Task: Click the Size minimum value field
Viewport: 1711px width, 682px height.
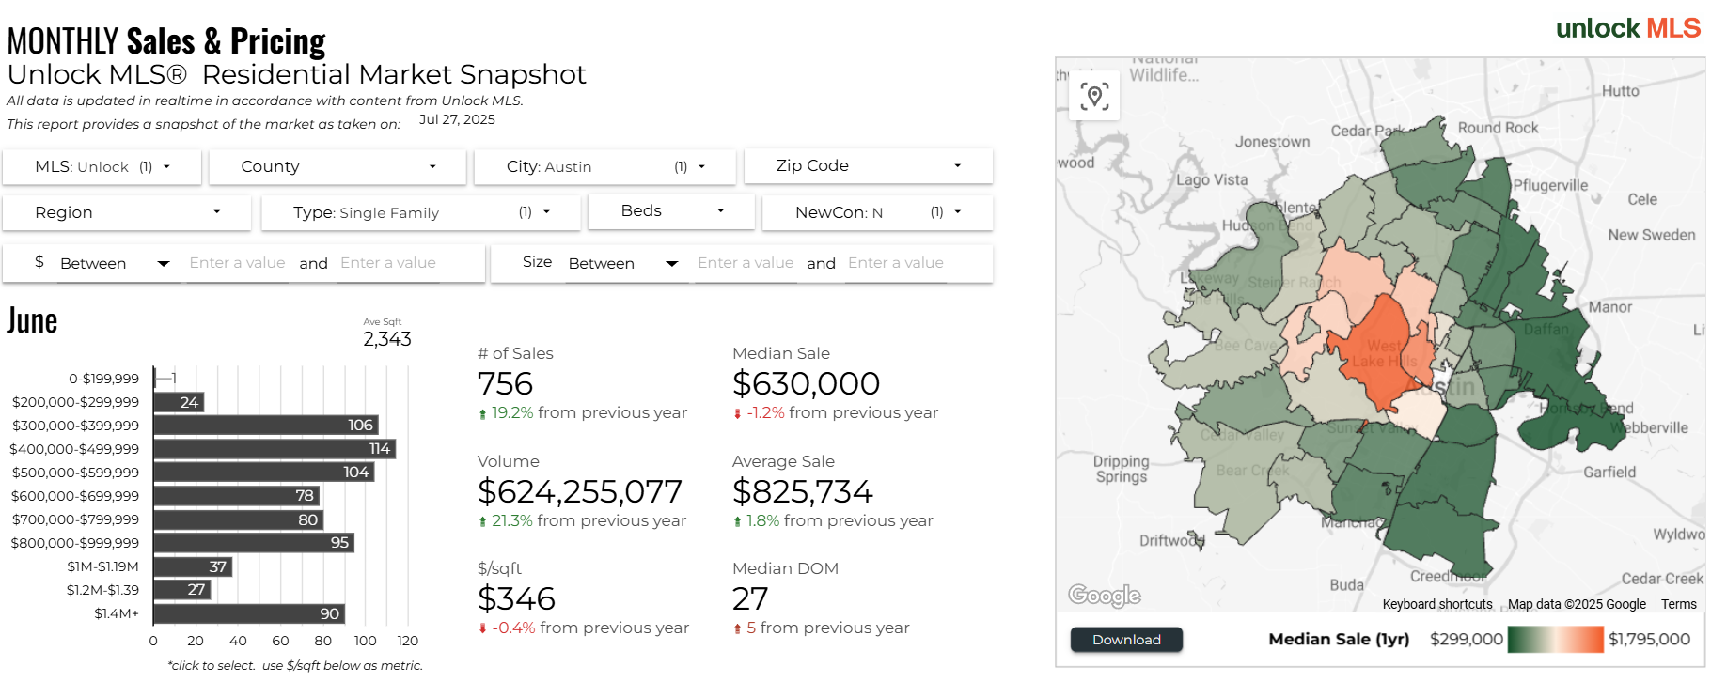Action: click(x=746, y=263)
